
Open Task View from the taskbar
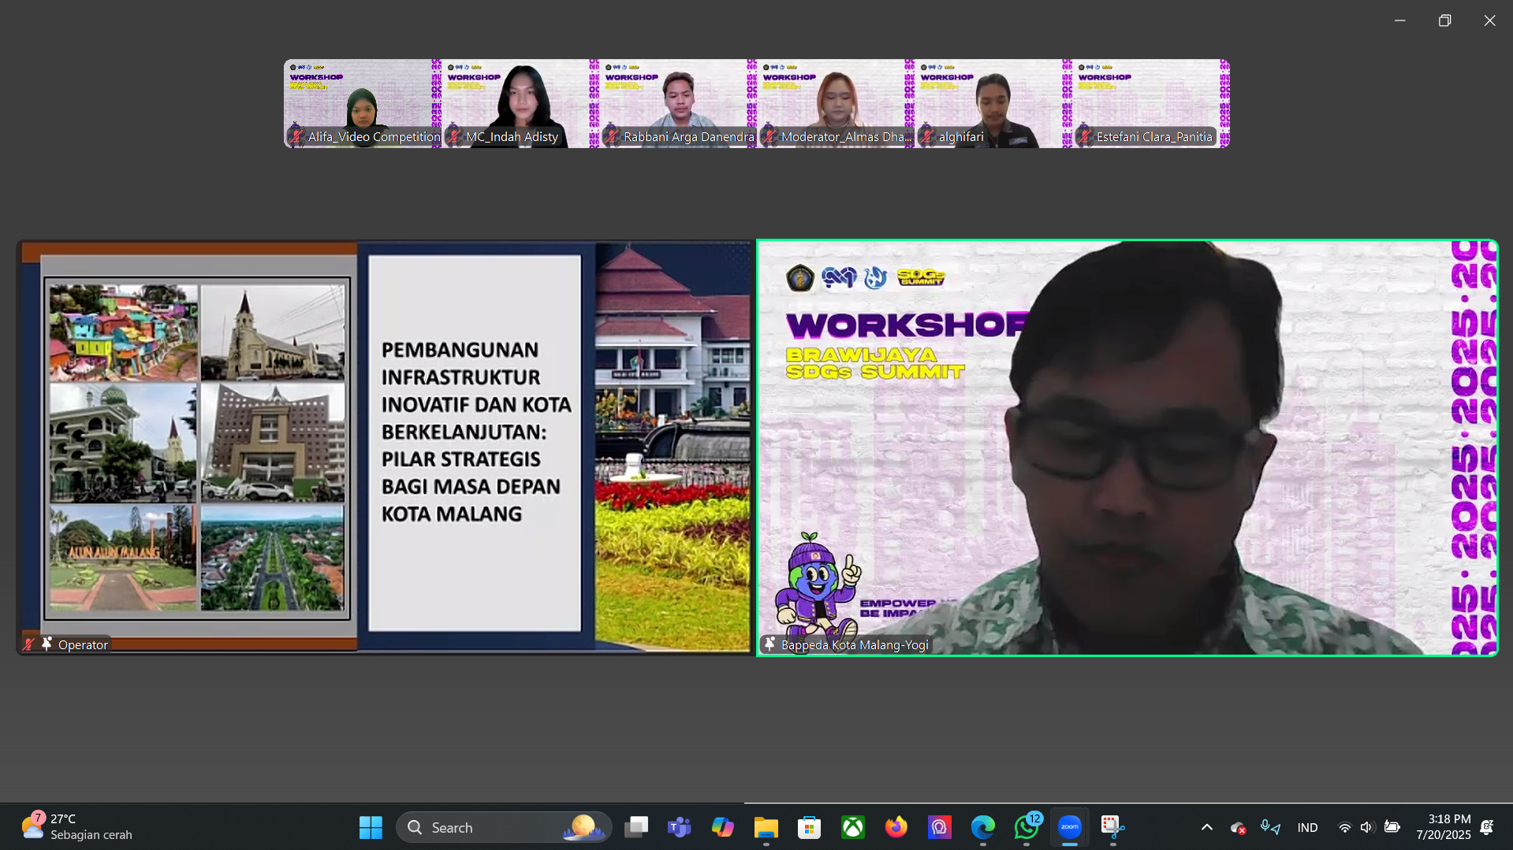pos(636,827)
